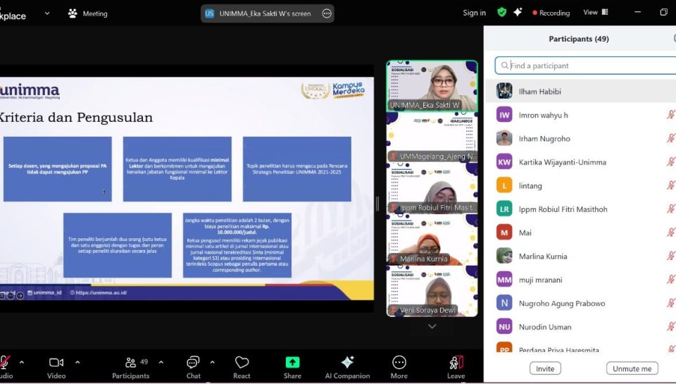Click the React icon
Image resolution: width=676 pixels, height=384 pixels.
tap(242, 363)
